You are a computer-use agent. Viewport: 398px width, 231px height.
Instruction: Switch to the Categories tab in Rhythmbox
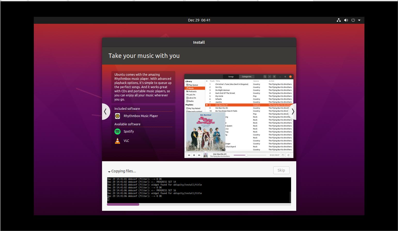point(247,77)
